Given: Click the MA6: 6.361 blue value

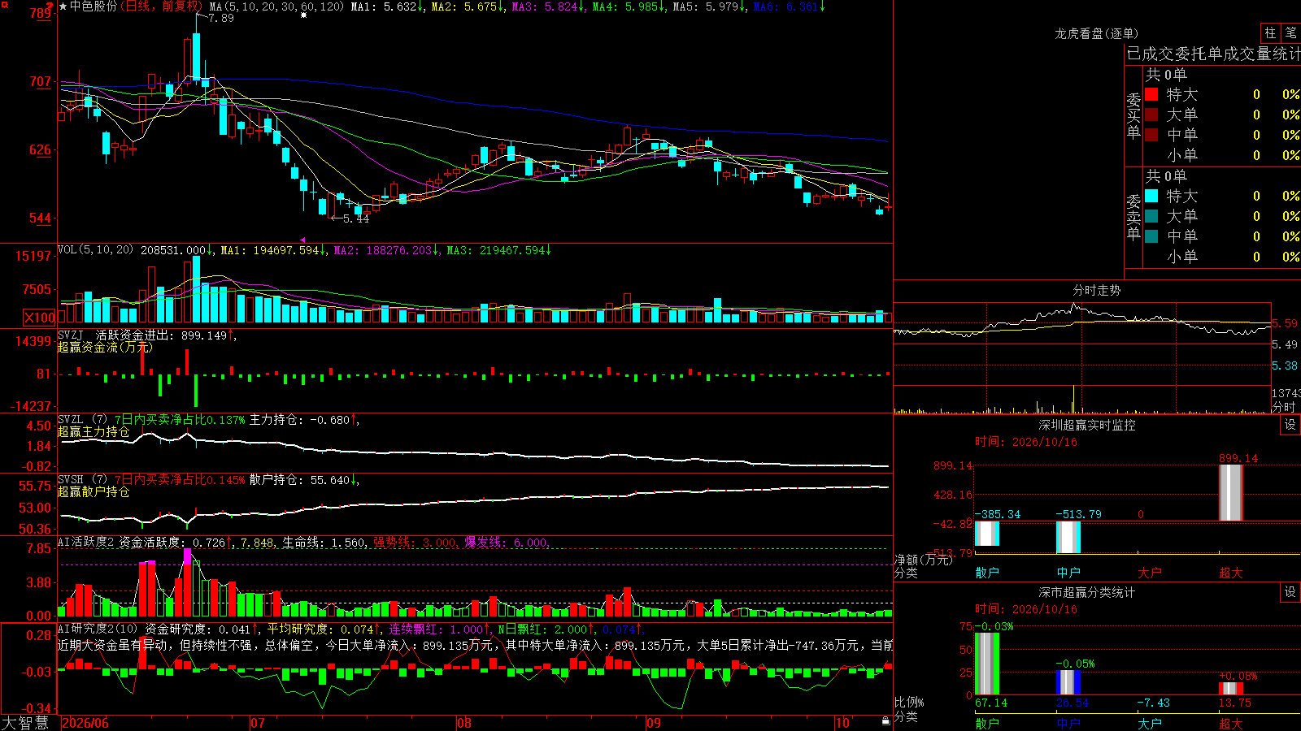Looking at the screenshot, I should (x=785, y=6).
